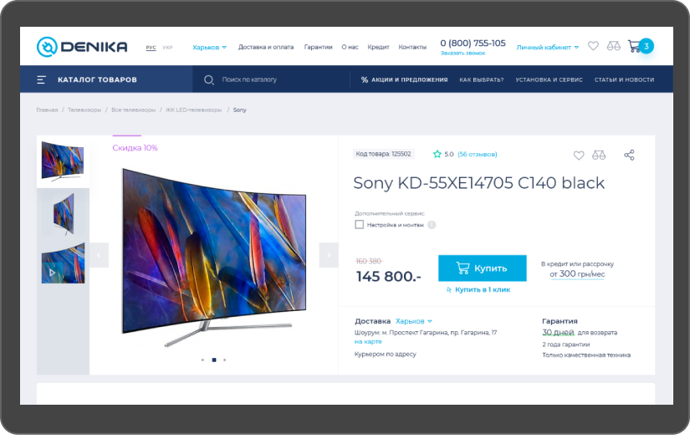The image size is (690, 439).
Task: Open the wishlist heart icon in header
Action: click(x=593, y=46)
